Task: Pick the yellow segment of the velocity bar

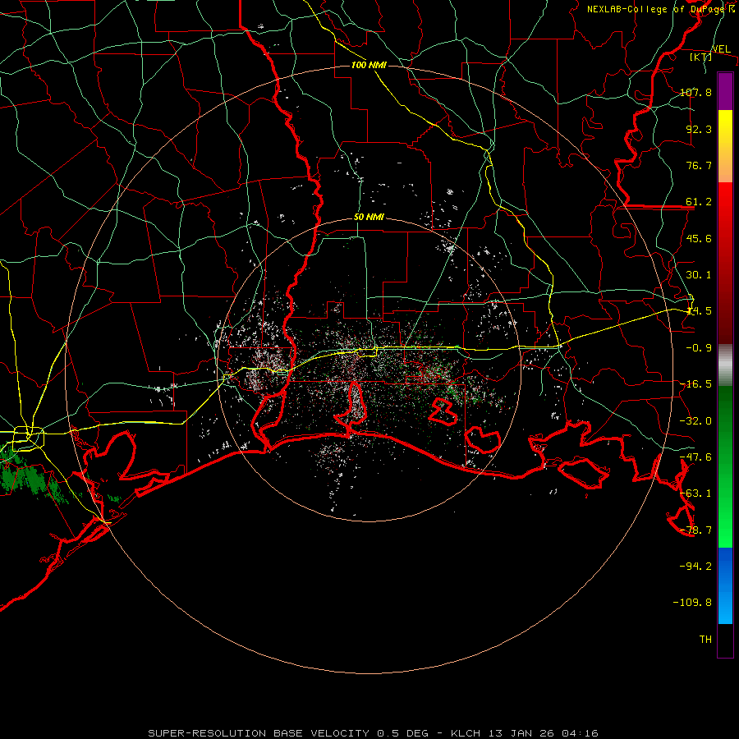Action: tap(725, 146)
